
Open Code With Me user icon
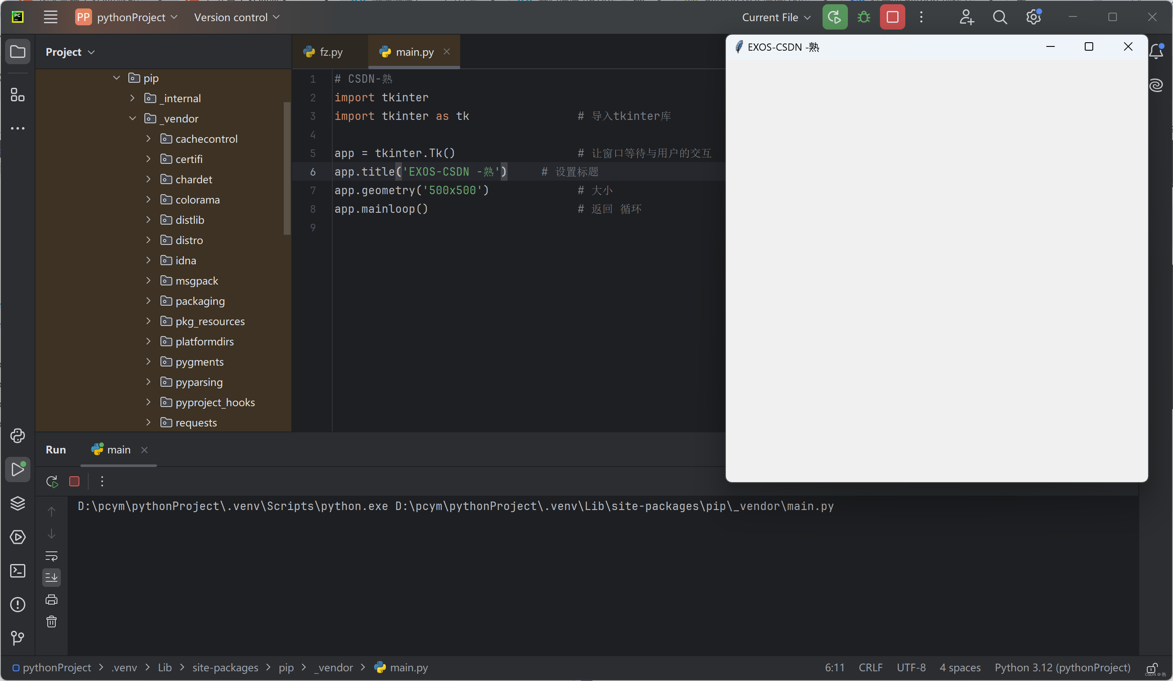click(x=967, y=17)
